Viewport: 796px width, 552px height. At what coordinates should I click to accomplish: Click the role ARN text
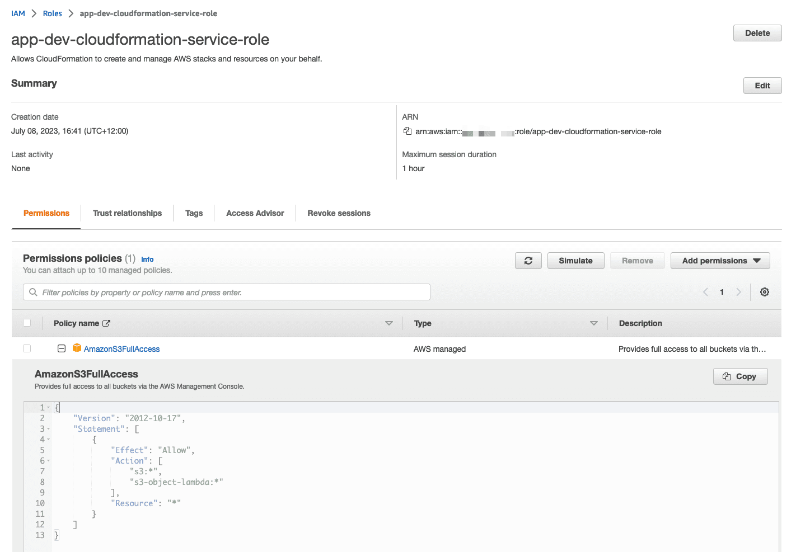point(538,132)
